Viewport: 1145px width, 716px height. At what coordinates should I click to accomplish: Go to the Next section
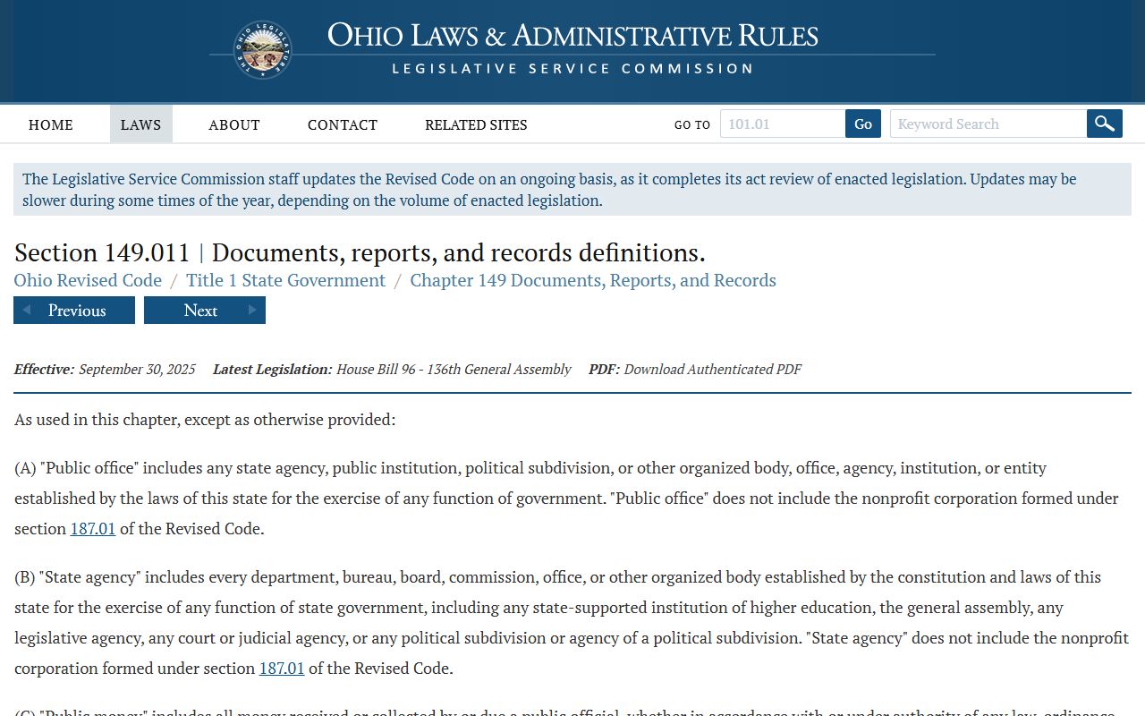(205, 311)
